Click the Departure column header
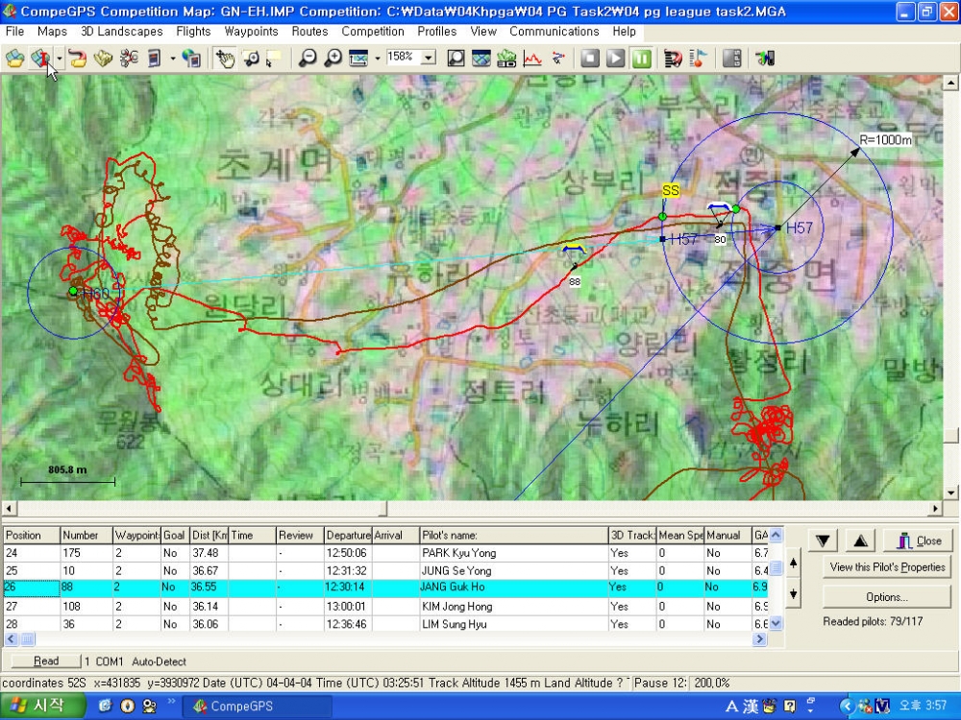Viewport: 961px width, 720px height. tap(348, 535)
